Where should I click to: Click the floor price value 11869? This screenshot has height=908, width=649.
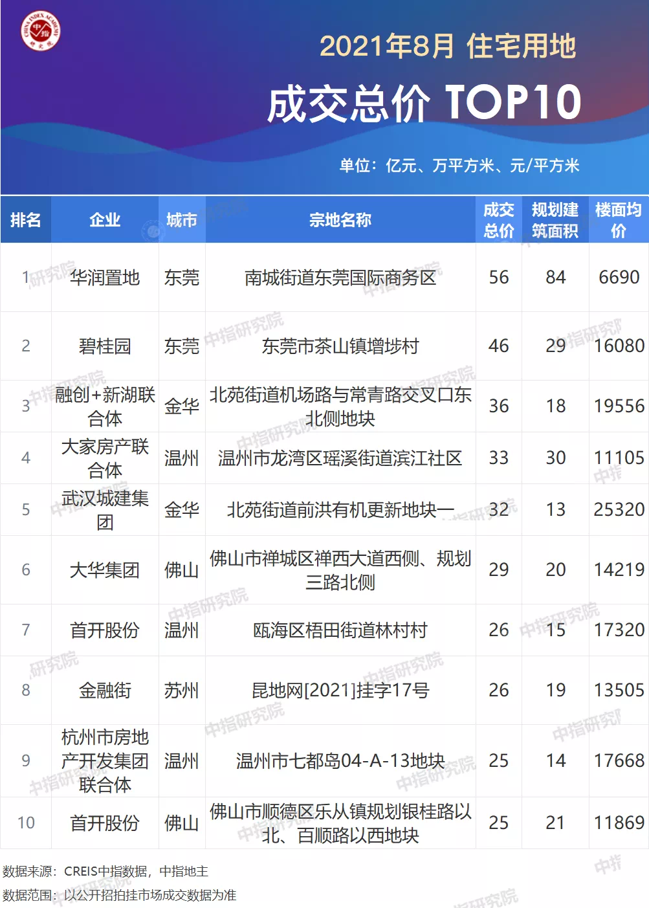point(619,823)
